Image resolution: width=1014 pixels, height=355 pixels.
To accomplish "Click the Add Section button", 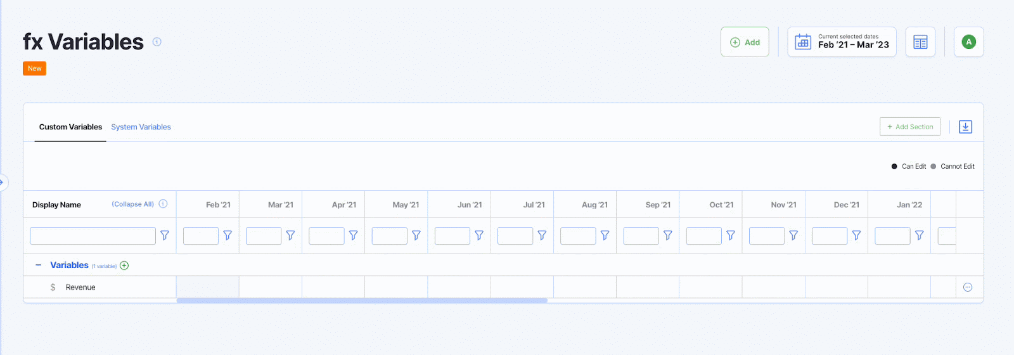I will 909,127.
